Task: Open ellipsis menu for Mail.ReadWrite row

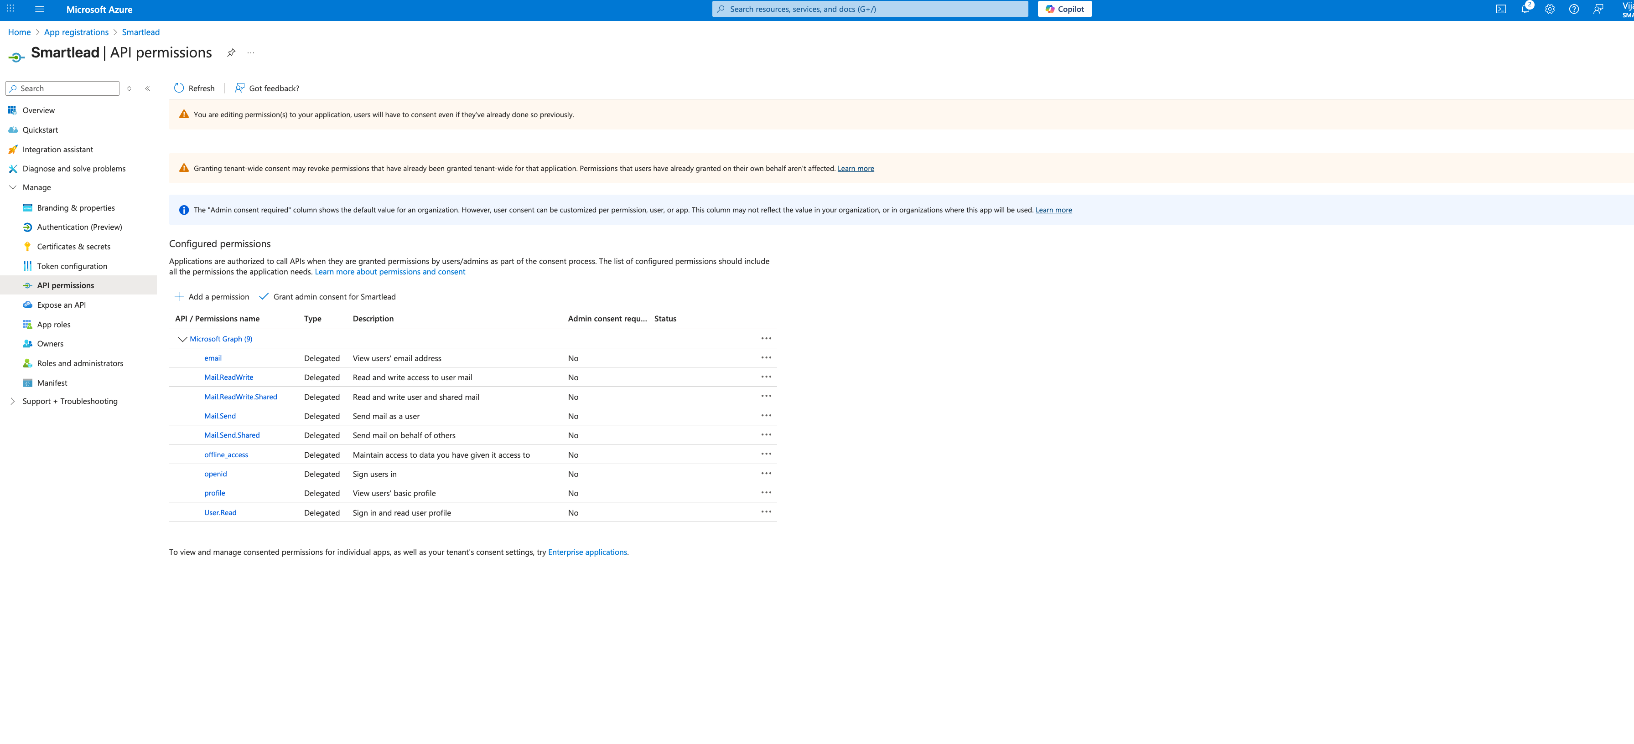Action: [766, 377]
